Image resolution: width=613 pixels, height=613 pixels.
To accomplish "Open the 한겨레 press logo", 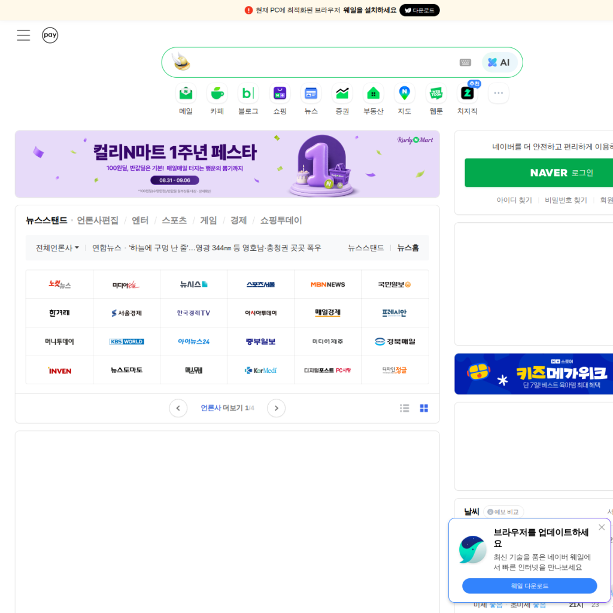I will click(x=59, y=313).
